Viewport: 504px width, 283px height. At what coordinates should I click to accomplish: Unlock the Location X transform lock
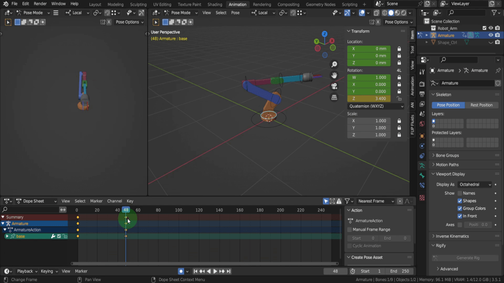[399, 49]
